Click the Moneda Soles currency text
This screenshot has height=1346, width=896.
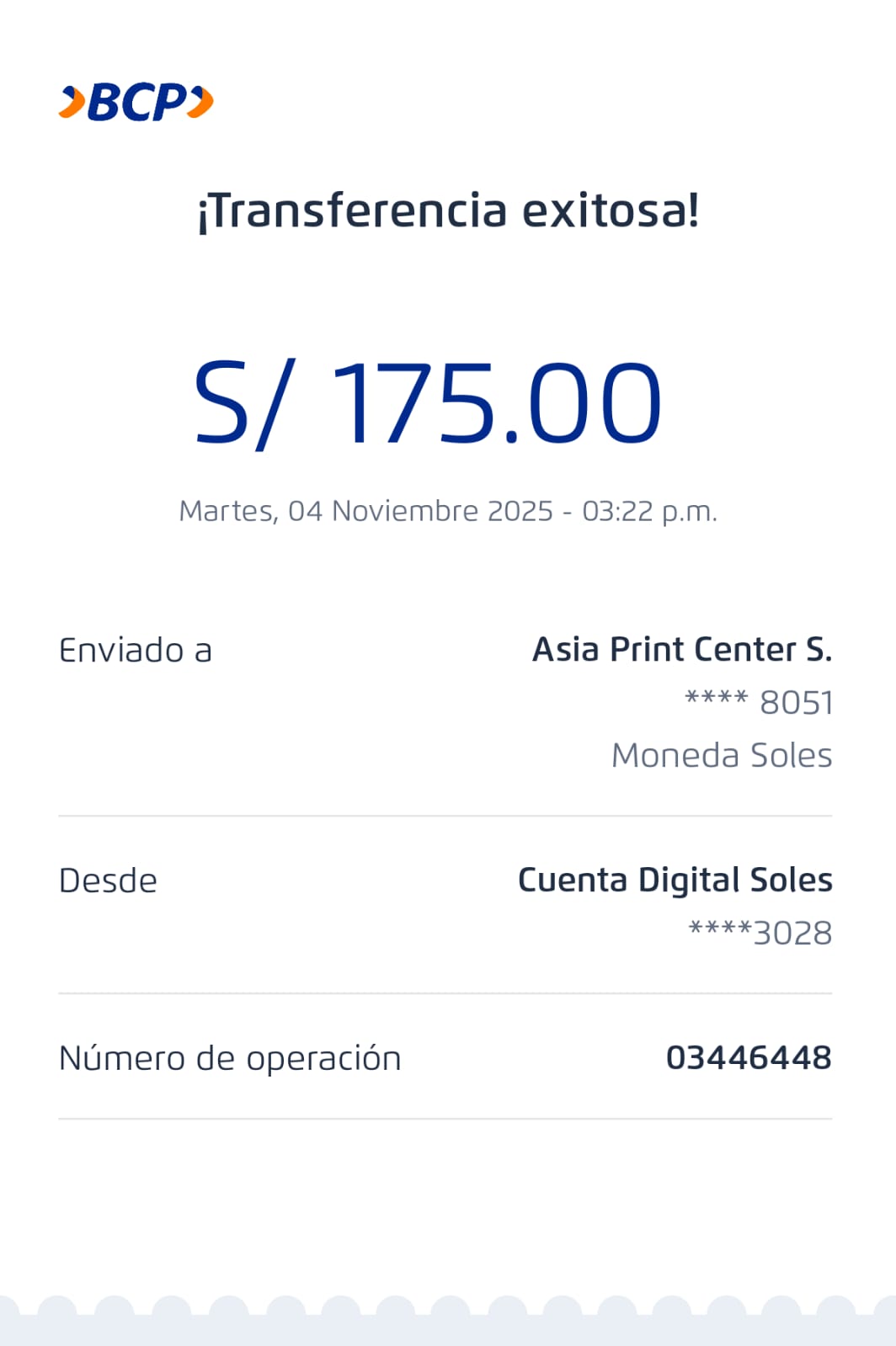coord(722,755)
